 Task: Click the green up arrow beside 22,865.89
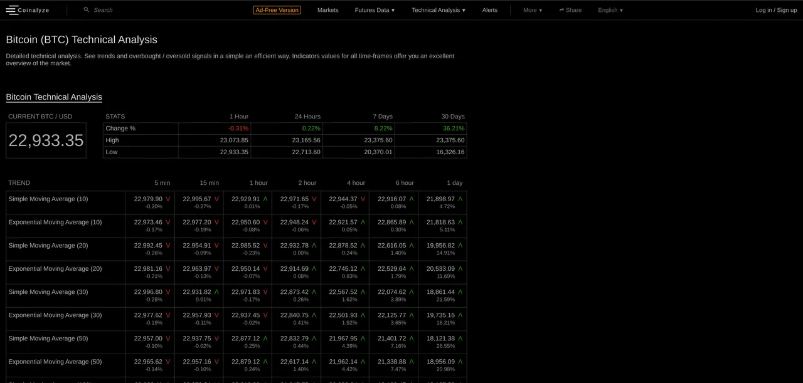[x=412, y=223]
